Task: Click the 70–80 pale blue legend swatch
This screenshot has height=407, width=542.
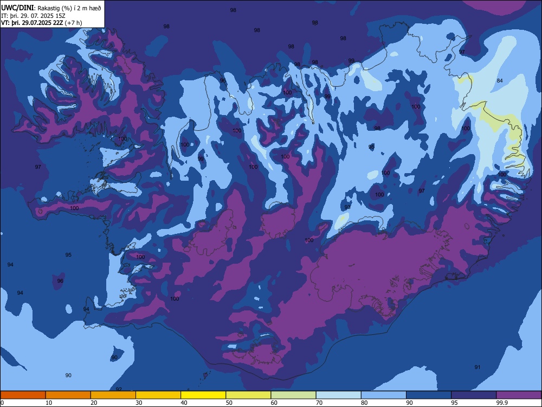Action: coord(338,395)
